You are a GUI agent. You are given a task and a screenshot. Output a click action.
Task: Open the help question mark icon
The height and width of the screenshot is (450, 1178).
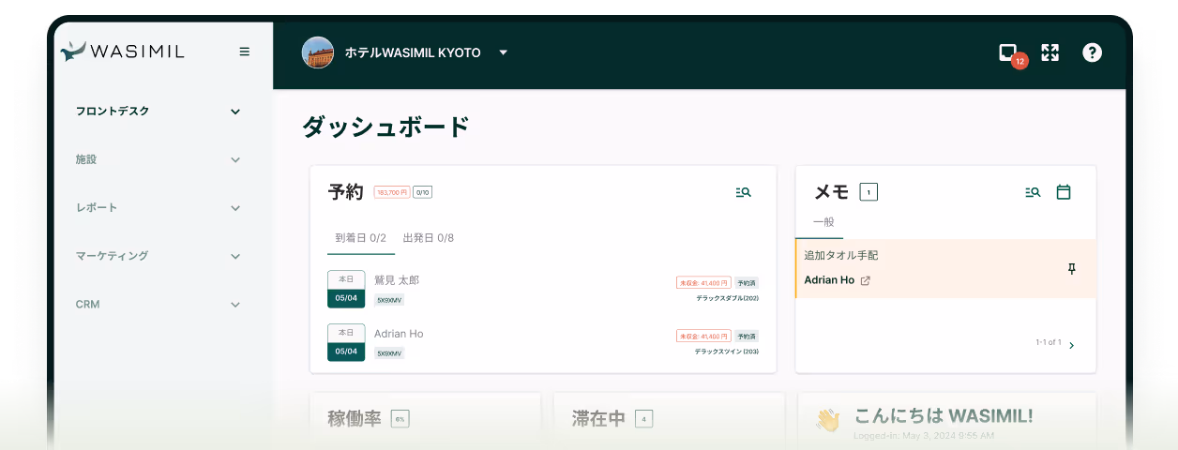tap(1092, 52)
